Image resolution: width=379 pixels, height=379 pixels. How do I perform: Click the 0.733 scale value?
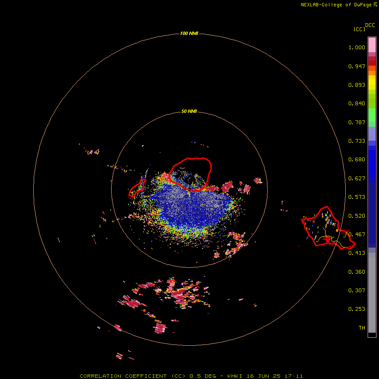(357, 141)
